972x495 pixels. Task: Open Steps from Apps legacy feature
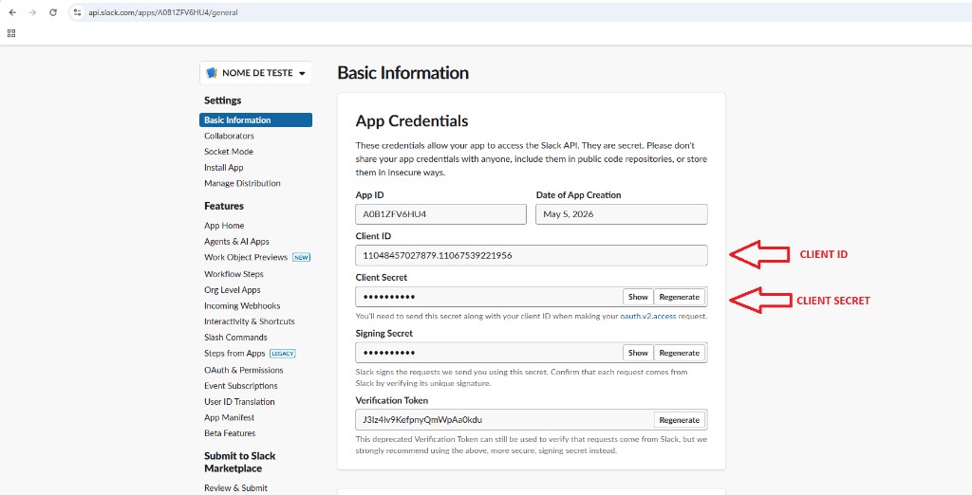click(235, 353)
